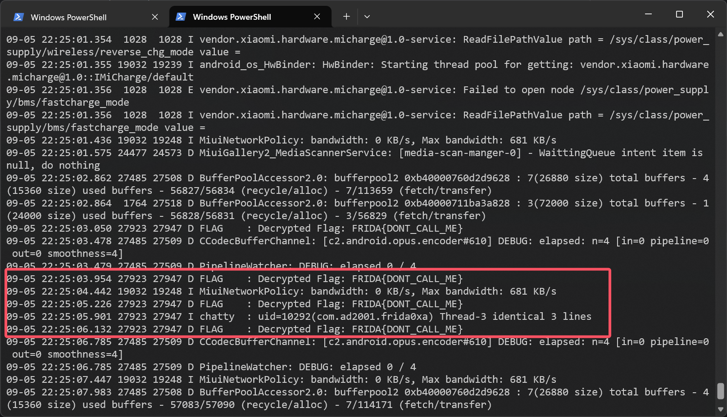Click log line at 22:25:06.132 with Decrypted Flag
The width and height of the screenshot is (727, 417).
point(234,329)
